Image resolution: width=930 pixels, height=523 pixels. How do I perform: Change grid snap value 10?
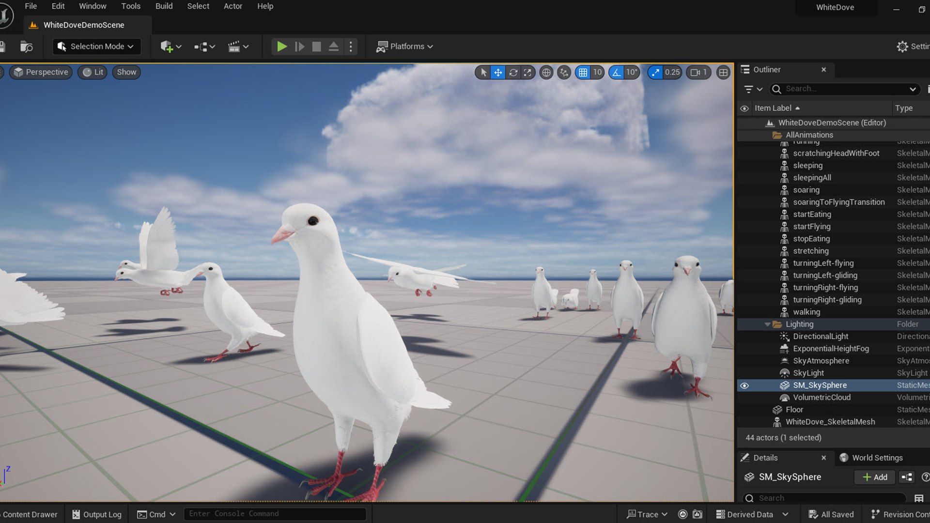[598, 72]
